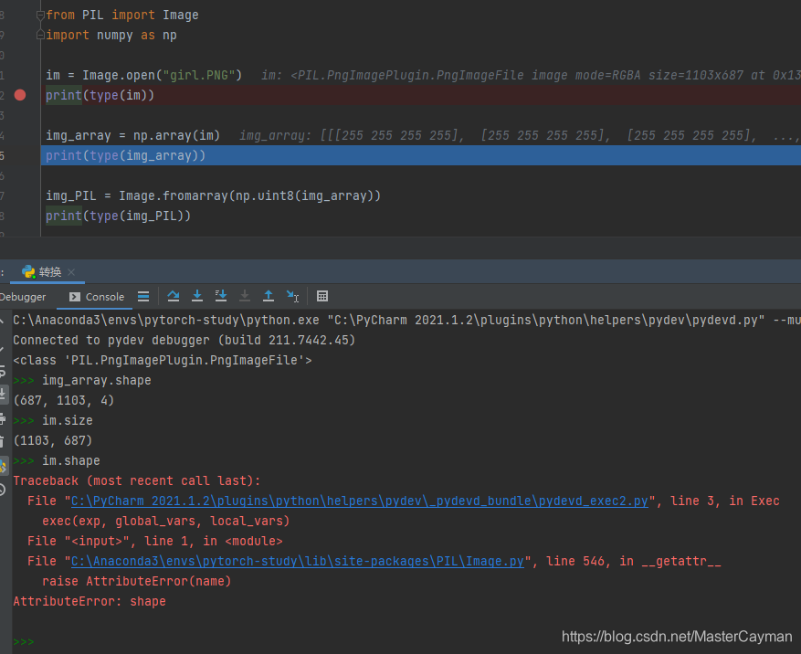Click the Step Into My Code icon
This screenshot has height=654, width=801.
pyautogui.click(x=221, y=296)
